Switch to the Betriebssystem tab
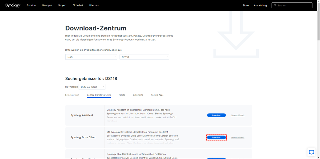This screenshot has height=159, width=320. (72, 95)
